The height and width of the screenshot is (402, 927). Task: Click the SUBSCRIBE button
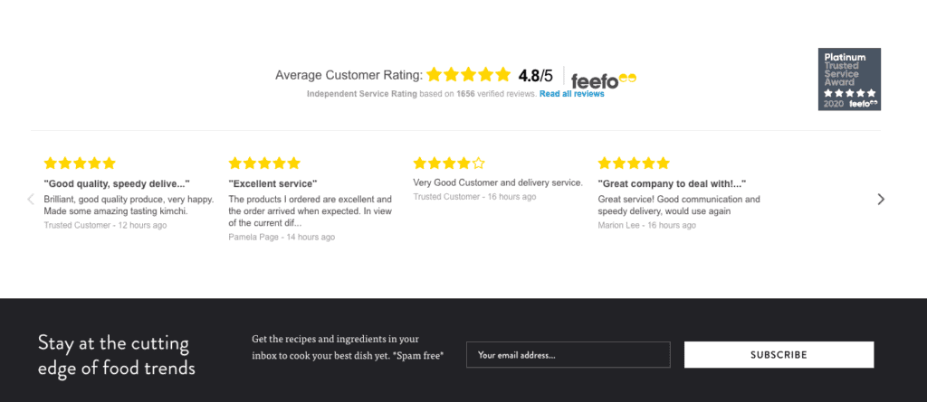click(779, 355)
